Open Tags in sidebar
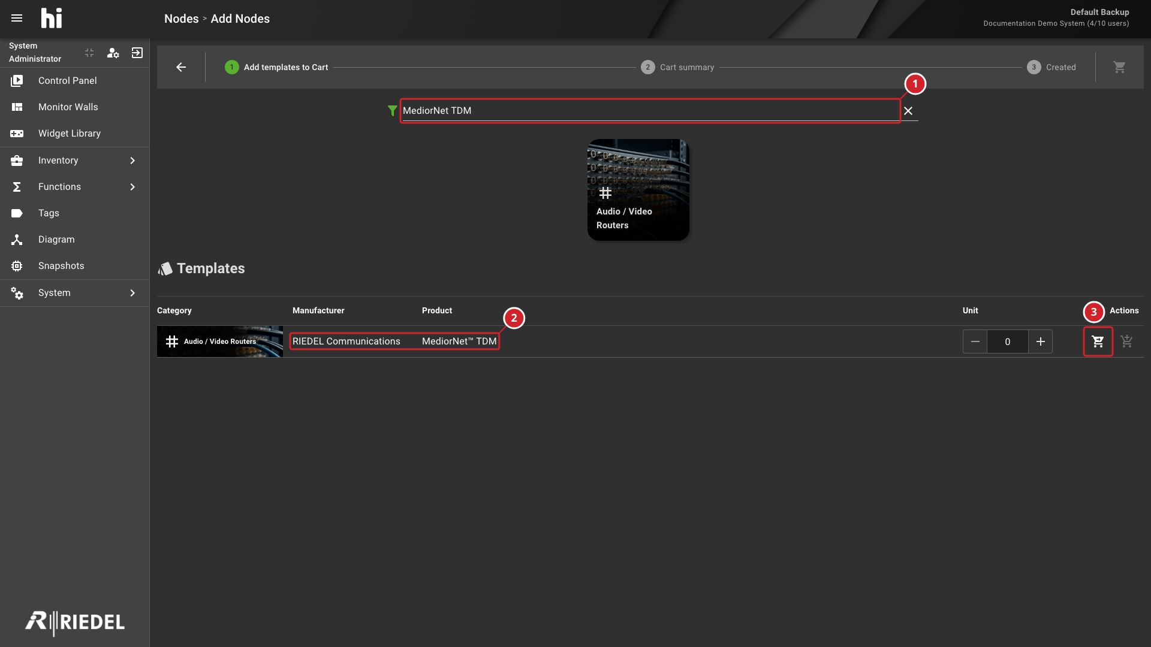This screenshot has width=1151, height=647. click(x=74, y=213)
